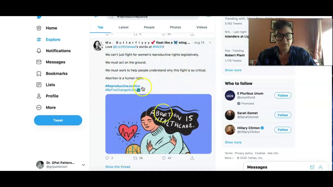Open the Islanders NHL trending item
This screenshot has width=333, height=187.
click(236, 36)
